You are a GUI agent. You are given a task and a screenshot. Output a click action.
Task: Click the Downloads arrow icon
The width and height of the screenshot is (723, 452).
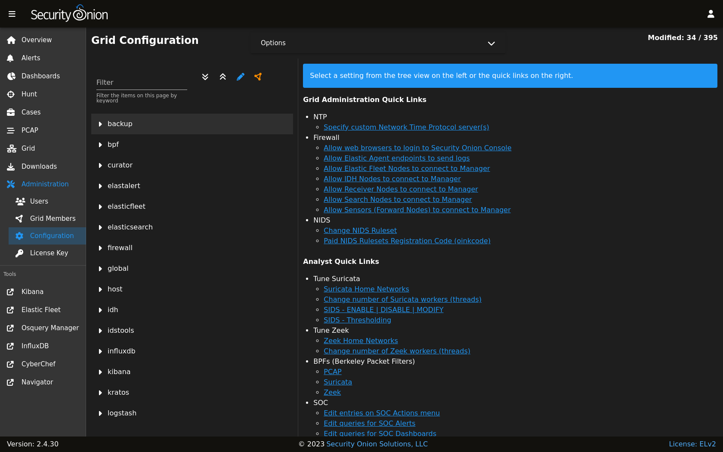coord(11,167)
